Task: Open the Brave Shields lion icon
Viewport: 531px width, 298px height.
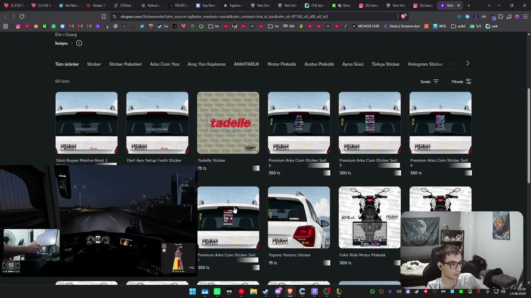Action: coord(404,17)
